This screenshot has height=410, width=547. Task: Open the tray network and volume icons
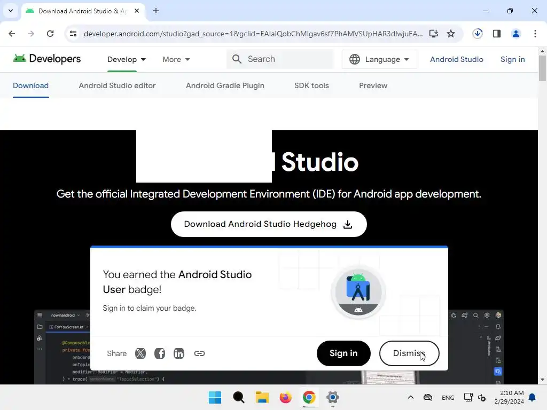tap(475, 397)
